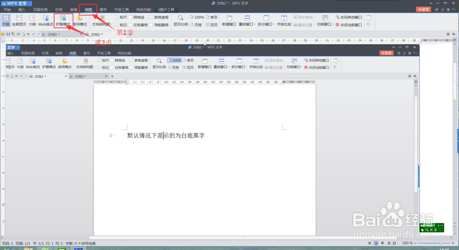Toggle 标记 checkbox in main ribbon

[116, 25]
